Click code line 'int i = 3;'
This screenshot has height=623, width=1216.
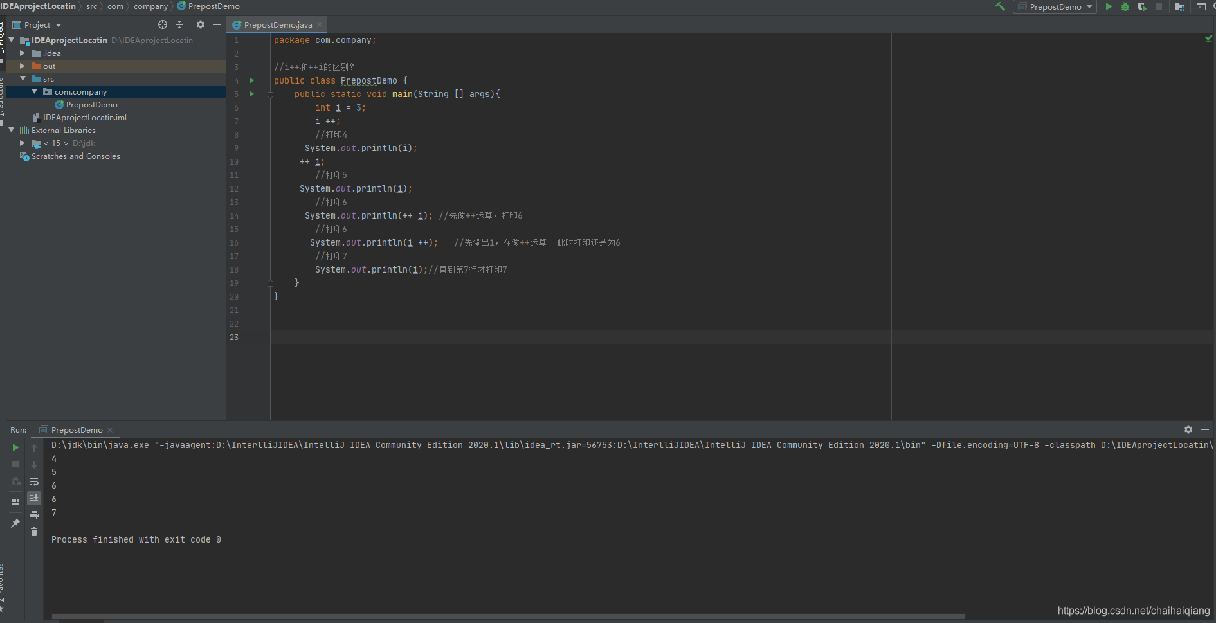click(340, 107)
